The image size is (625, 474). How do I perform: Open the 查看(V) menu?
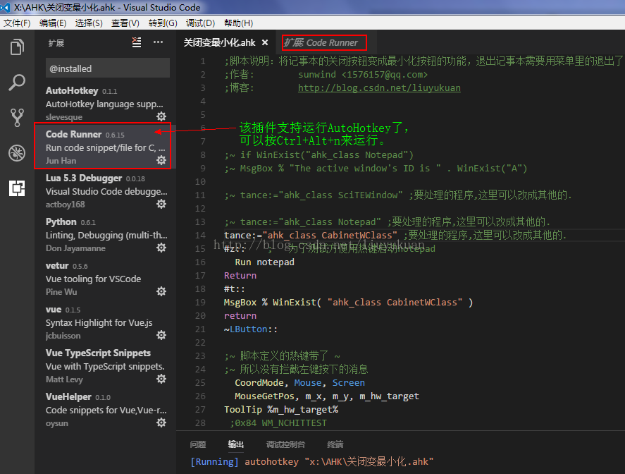pos(125,23)
